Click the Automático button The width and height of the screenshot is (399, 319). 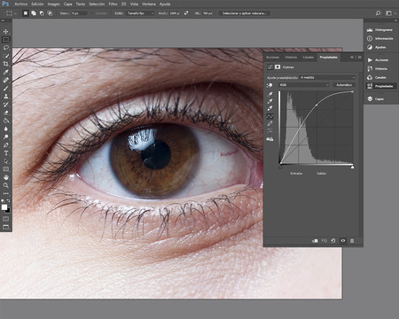pos(344,85)
